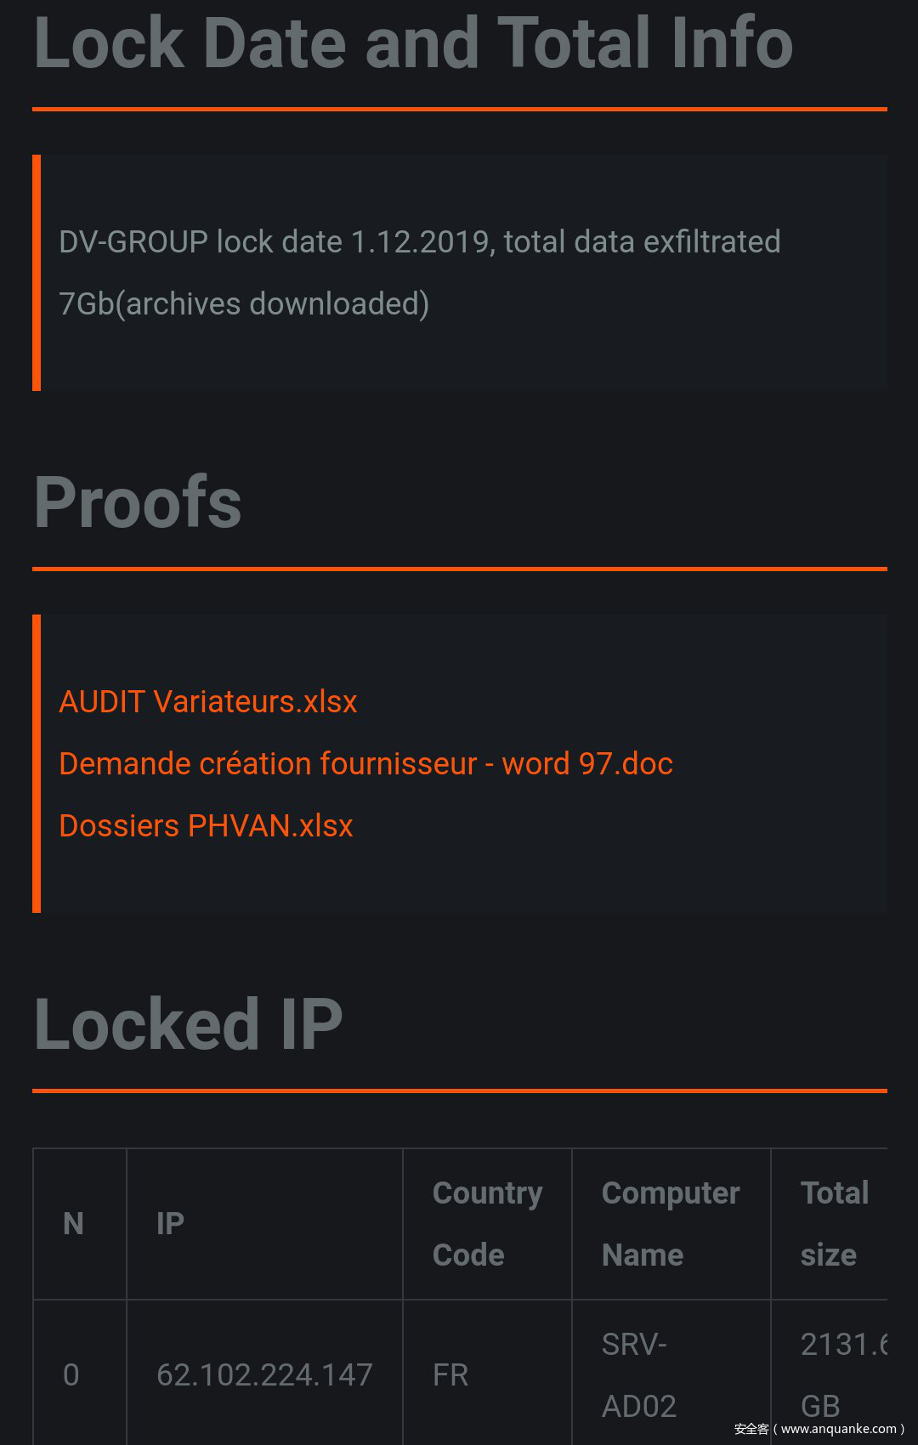Click the orange bar beside proofs list

point(37,763)
